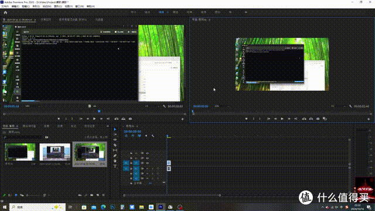The image size is (375, 211).
Task: Open Sort Icons dropdown in Project panel
Action: 46,195
